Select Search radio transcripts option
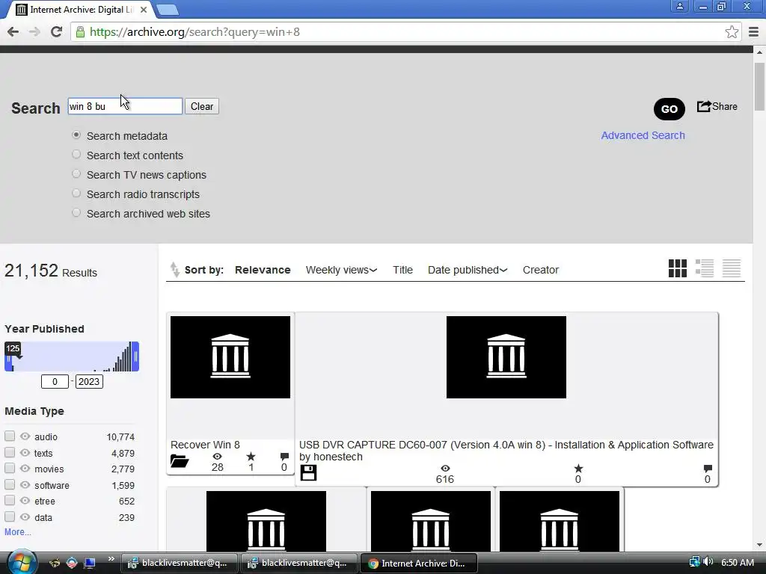This screenshot has width=766, height=574. pyautogui.click(x=76, y=194)
